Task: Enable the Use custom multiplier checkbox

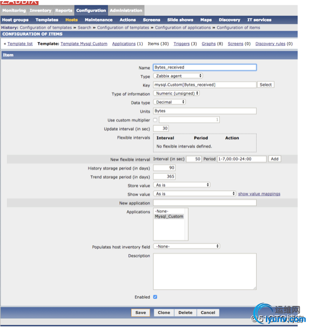Action: [155, 120]
